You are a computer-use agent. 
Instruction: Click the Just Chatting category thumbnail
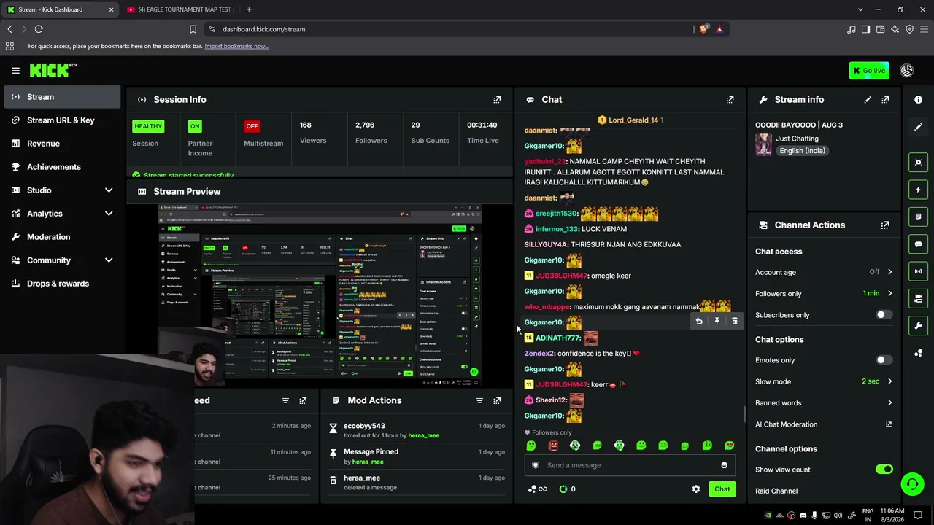tap(763, 144)
